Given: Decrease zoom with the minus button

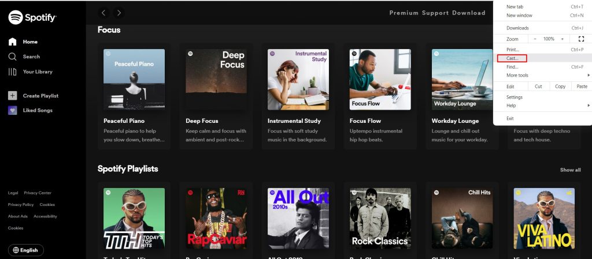Looking at the screenshot, I should pyautogui.click(x=535, y=39).
